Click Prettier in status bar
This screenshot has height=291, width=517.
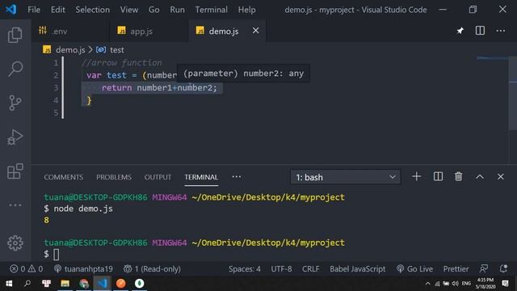[x=456, y=269]
